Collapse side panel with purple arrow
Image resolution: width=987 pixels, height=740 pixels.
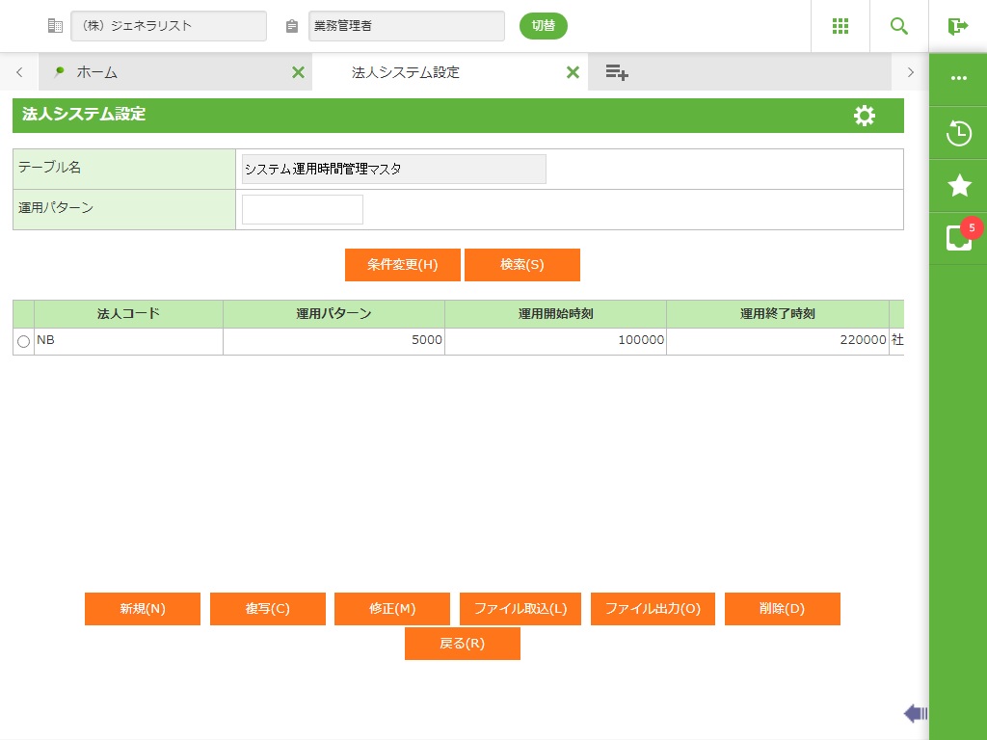[915, 713]
